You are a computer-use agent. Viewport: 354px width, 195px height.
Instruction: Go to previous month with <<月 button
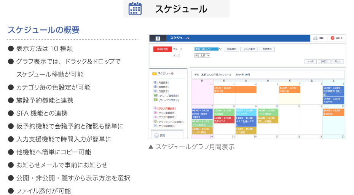(x=311, y=61)
